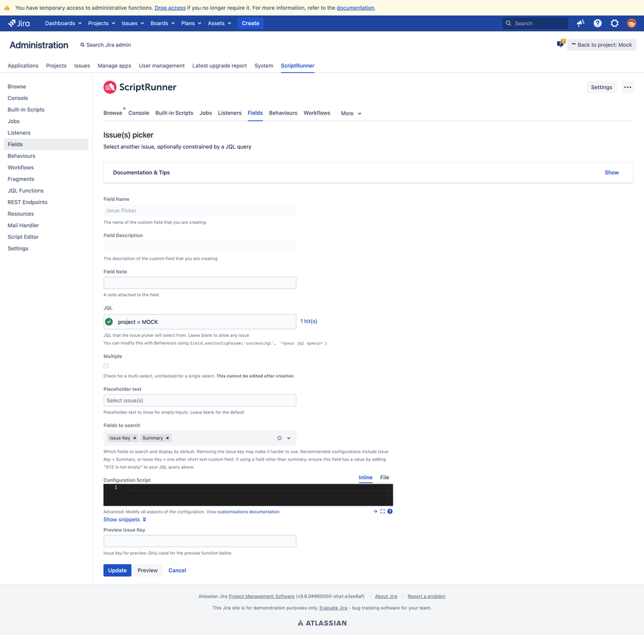Open Script Editor in sidebar

point(23,237)
